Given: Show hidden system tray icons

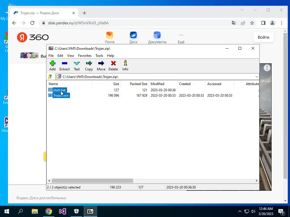Looking at the screenshot, I should click(240, 211).
